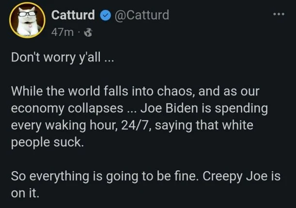Screen dimensions: 296x208
Task: Click the blue verified checkmark badge
Action: [104, 15]
